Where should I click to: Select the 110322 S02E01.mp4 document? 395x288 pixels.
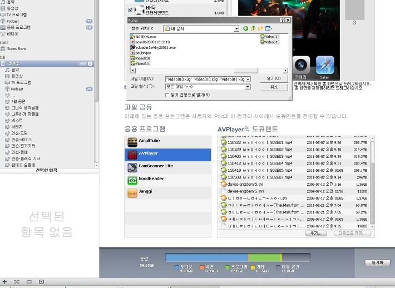click(294, 142)
